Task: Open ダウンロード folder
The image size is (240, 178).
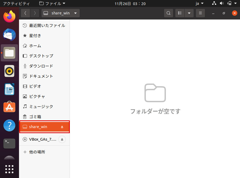Action: click(x=44, y=66)
